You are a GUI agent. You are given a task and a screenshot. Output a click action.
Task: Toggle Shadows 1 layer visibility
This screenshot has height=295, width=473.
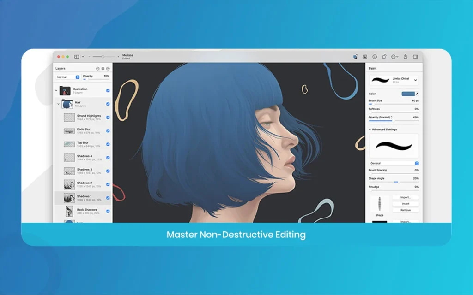click(108, 198)
